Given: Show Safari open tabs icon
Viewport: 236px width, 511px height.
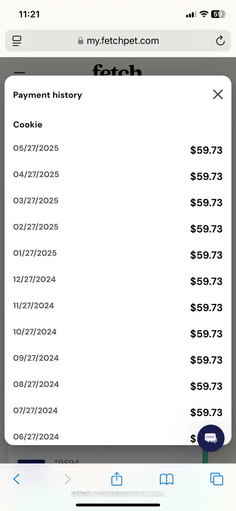Looking at the screenshot, I should pyautogui.click(x=217, y=479).
